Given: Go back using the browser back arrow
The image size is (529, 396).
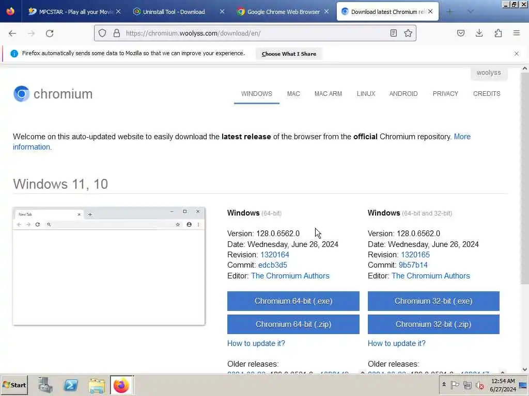Looking at the screenshot, I should click(x=12, y=34).
